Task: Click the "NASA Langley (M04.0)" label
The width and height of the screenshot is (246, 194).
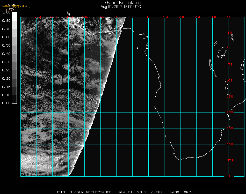Action: pyautogui.click(x=16, y=6)
